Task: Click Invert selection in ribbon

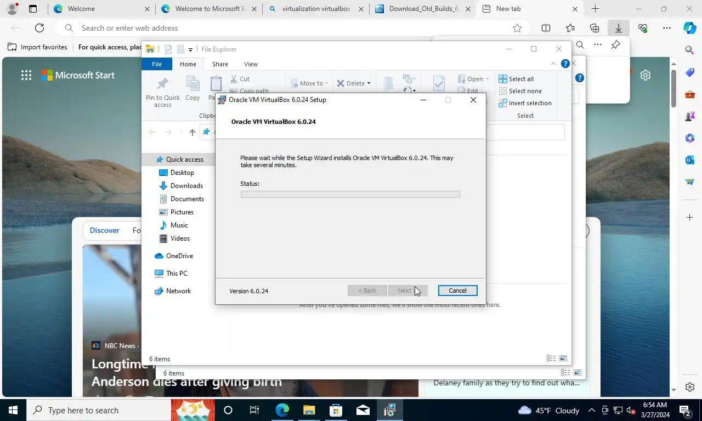Action: (x=525, y=103)
